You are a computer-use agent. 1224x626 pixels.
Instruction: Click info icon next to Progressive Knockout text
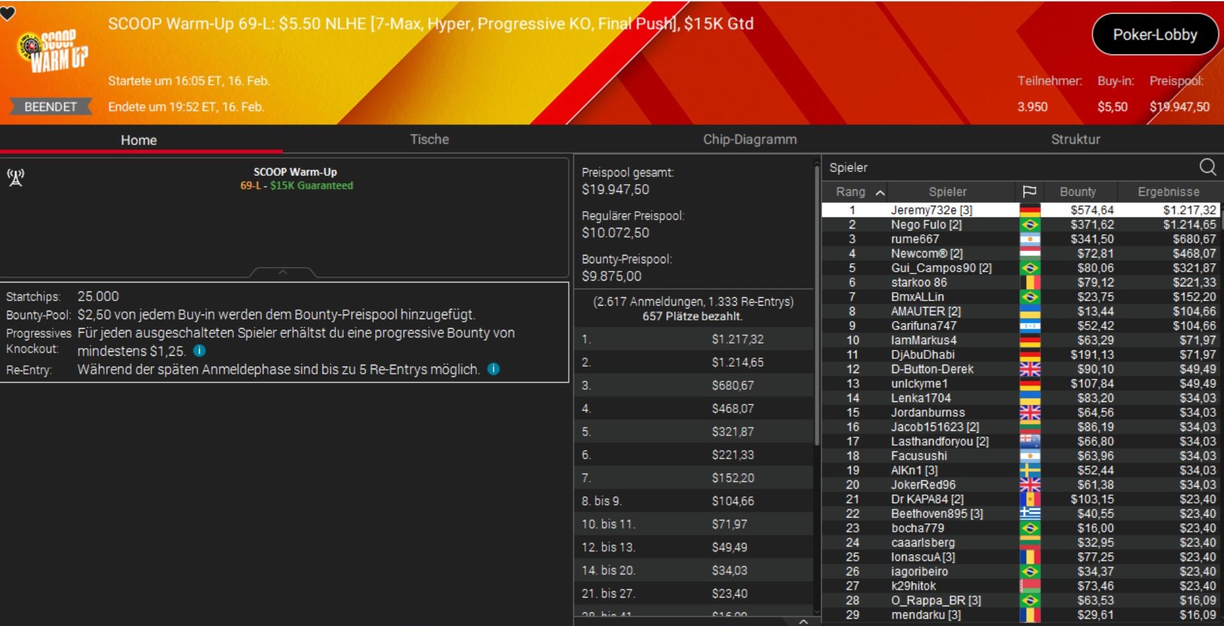tap(200, 351)
